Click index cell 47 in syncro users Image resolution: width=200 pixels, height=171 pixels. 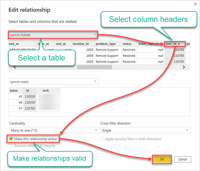pyautogui.click(x=16, y=108)
